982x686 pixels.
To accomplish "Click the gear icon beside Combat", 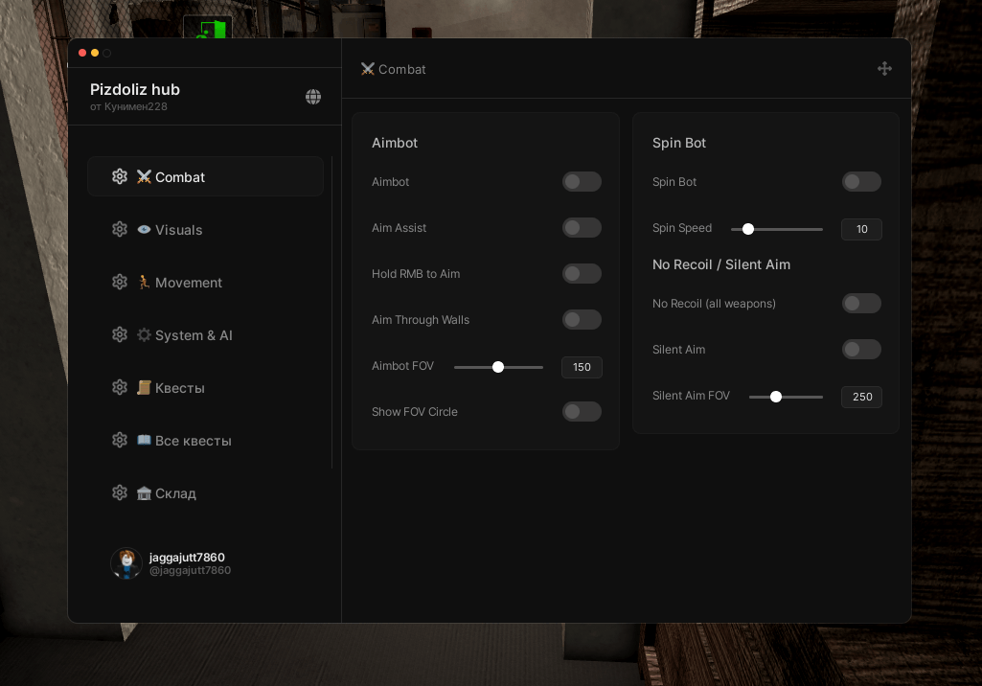I will click(x=120, y=176).
